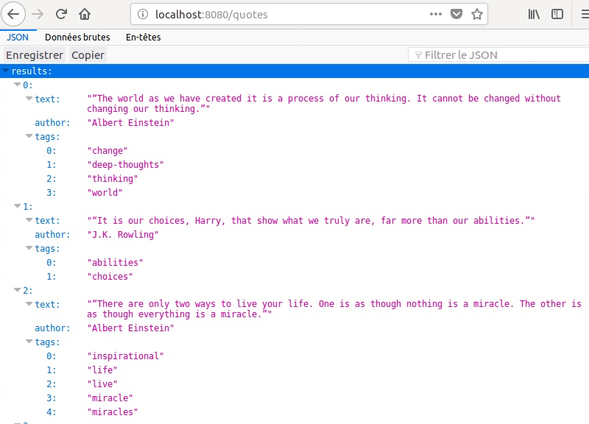Click the forward navigation arrow
The height and width of the screenshot is (424, 589).
[x=38, y=14]
